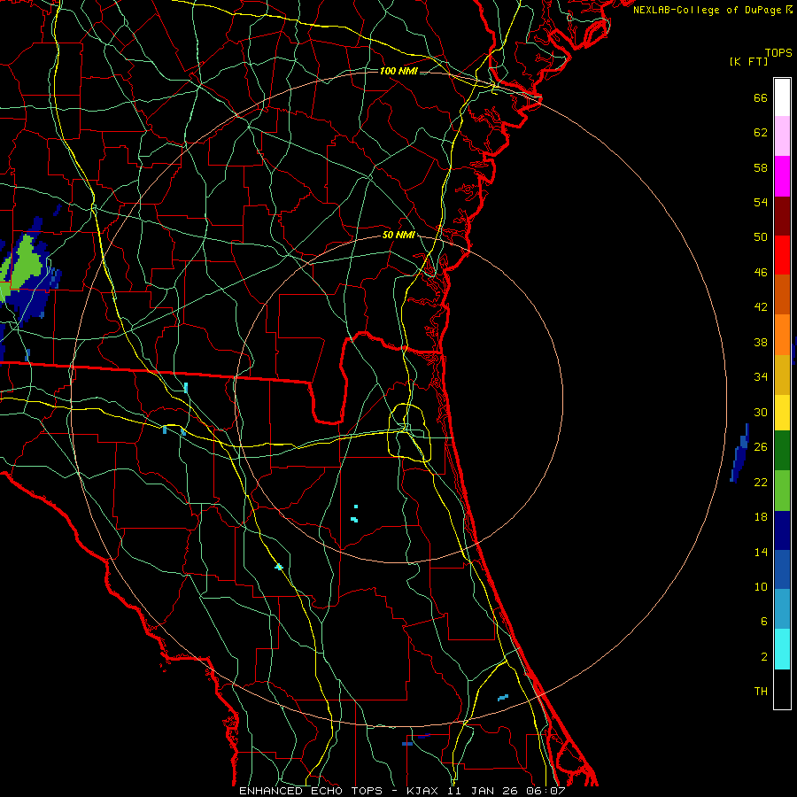Click the magenta 58K ft legend swatch

click(x=782, y=176)
